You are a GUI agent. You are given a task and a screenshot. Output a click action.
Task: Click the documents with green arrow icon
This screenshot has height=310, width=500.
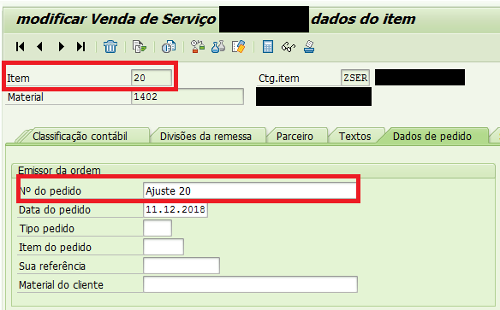pyautogui.click(x=140, y=47)
